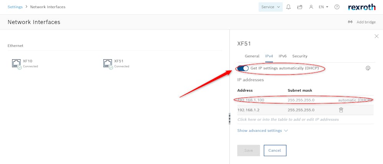Select the XF10 ethernet port icon

tap(16, 64)
